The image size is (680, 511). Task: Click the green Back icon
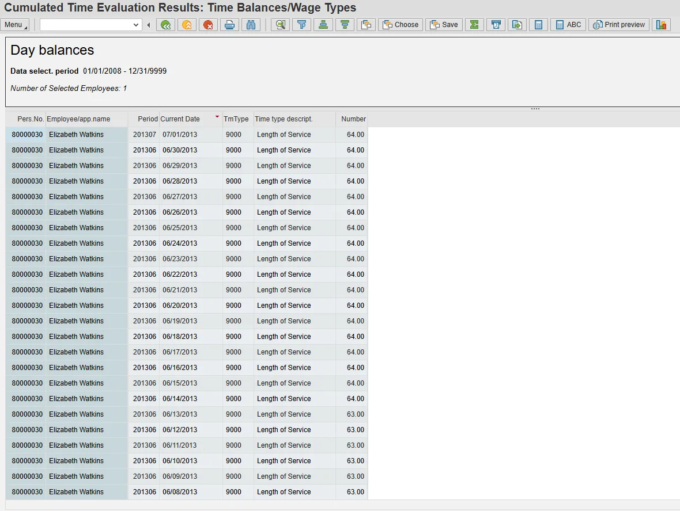(165, 25)
